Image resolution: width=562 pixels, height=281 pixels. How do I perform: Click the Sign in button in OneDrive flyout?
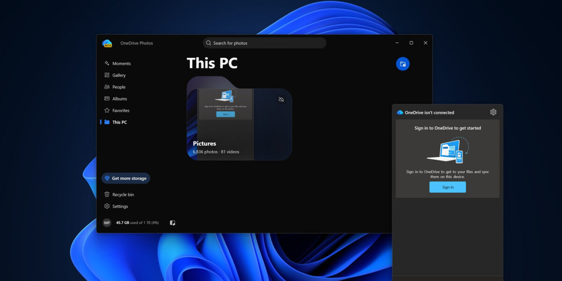[x=448, y=187]
